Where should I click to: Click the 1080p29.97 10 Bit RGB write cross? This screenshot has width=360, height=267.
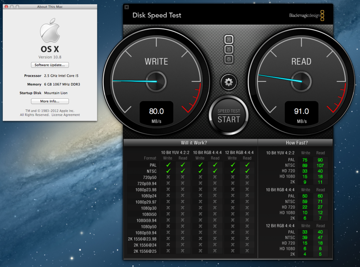pos(201,202)
